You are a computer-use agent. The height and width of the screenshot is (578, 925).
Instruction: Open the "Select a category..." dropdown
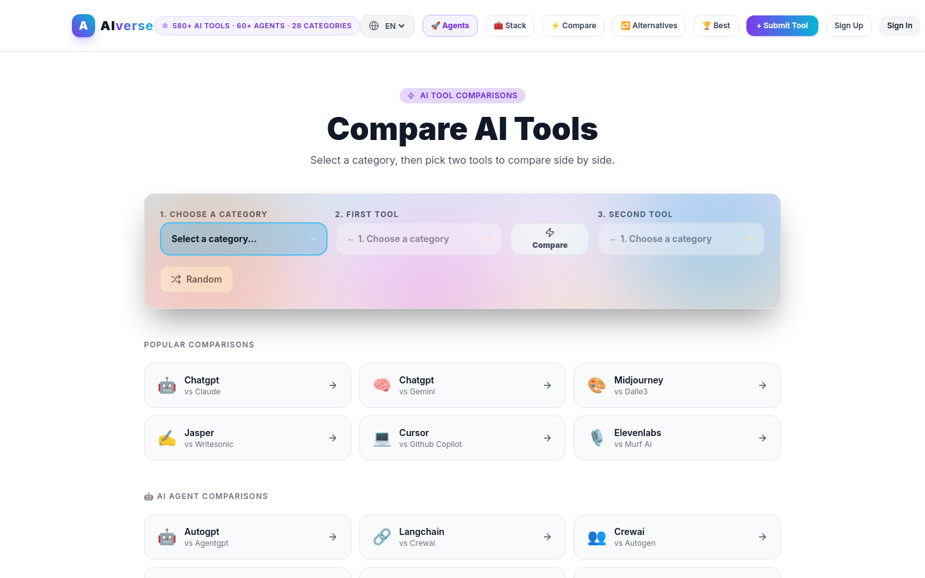pos(243,239)
